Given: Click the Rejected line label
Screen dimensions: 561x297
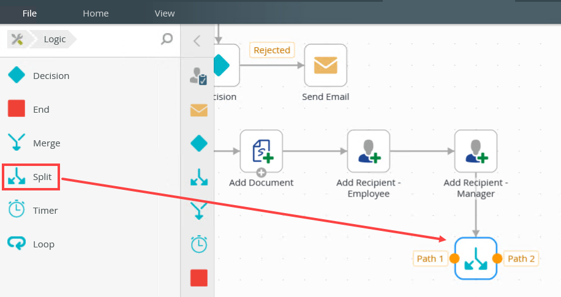Looking at the screenshot, I should pyautogui.click(x=272, y=50).
